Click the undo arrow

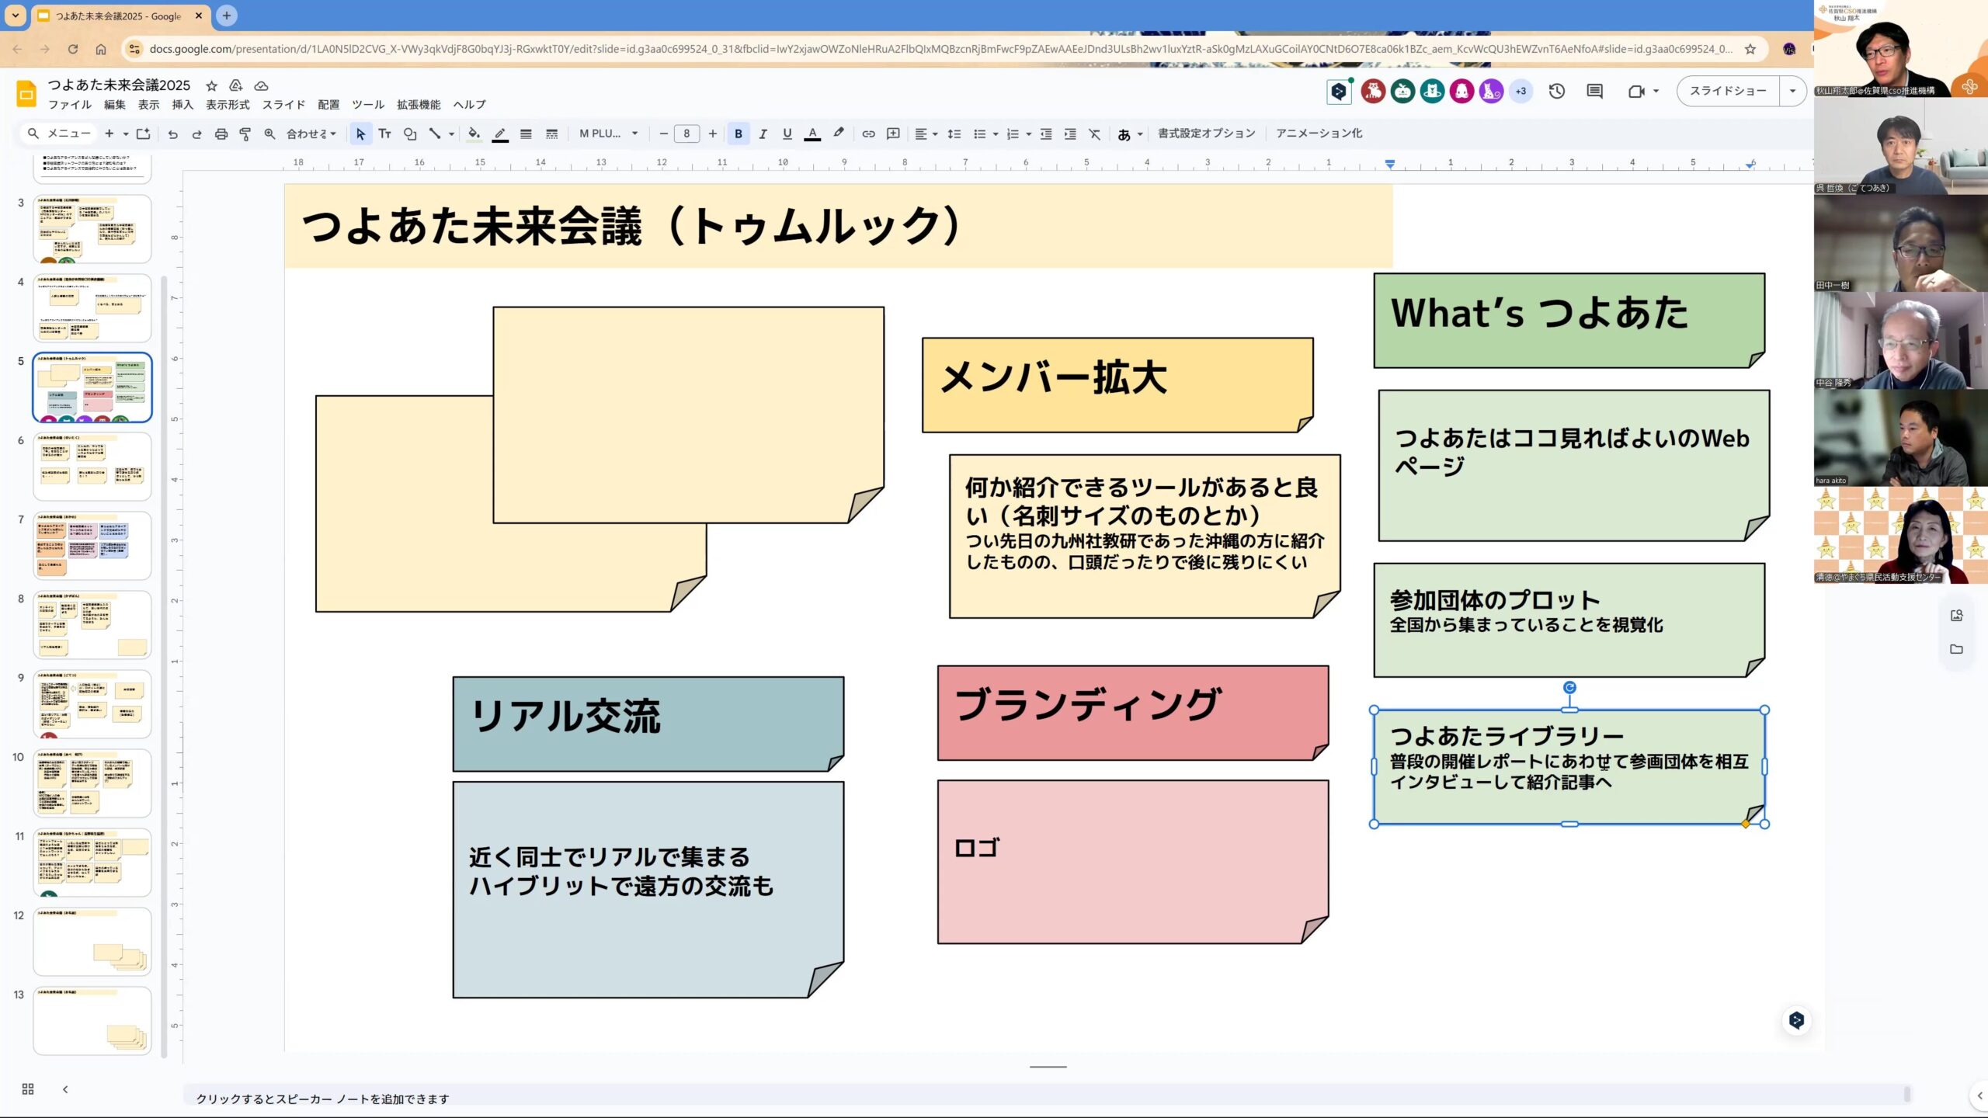point(172,134)
